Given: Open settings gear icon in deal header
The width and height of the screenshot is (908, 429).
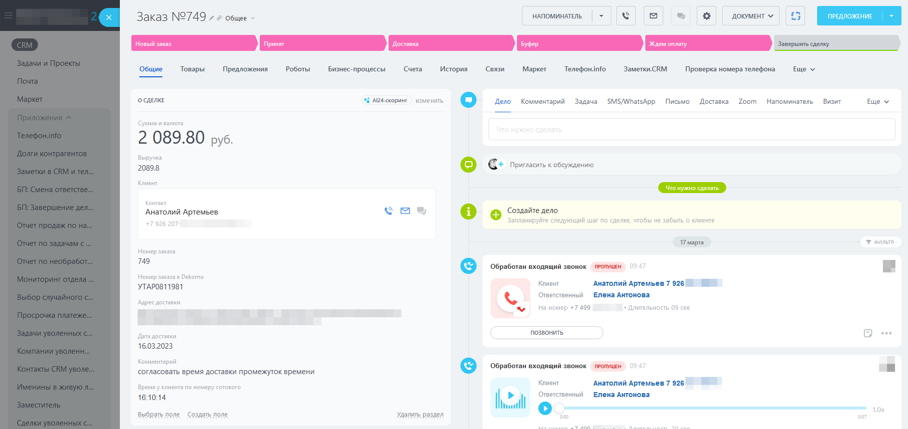Looking at the screenshot, I should point(706,16).
